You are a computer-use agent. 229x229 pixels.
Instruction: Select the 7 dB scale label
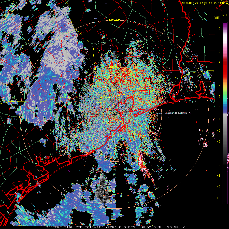tap(220, 28)
